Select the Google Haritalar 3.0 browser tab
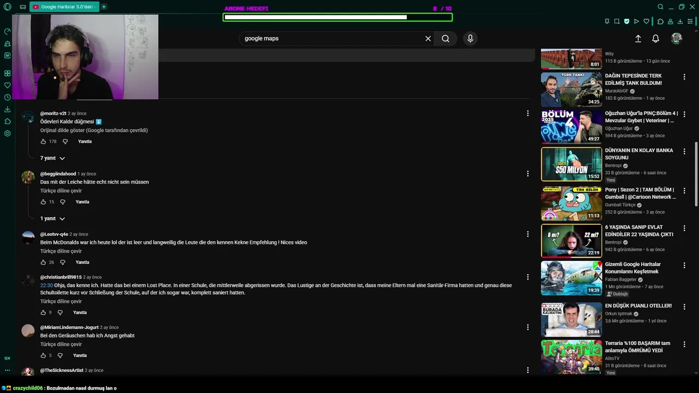The image size is (699, 393). pos(64,7)
